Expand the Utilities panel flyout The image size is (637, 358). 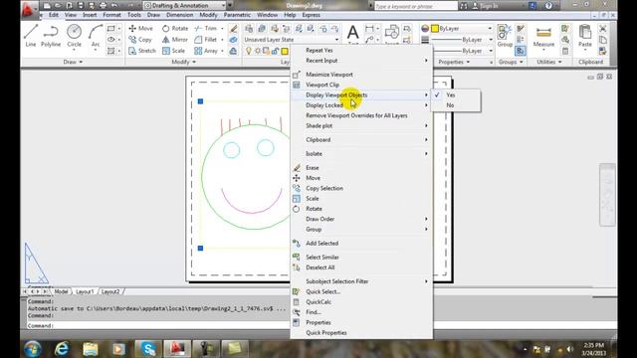click(x=548, y=62)
